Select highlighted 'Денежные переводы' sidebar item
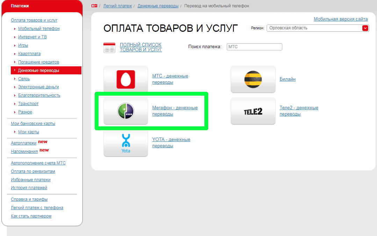This screenshot has height=236, width=377. (x=46, y=71)
